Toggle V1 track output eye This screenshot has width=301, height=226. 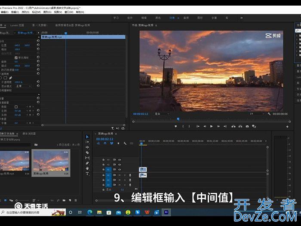[x=120, y=170]
